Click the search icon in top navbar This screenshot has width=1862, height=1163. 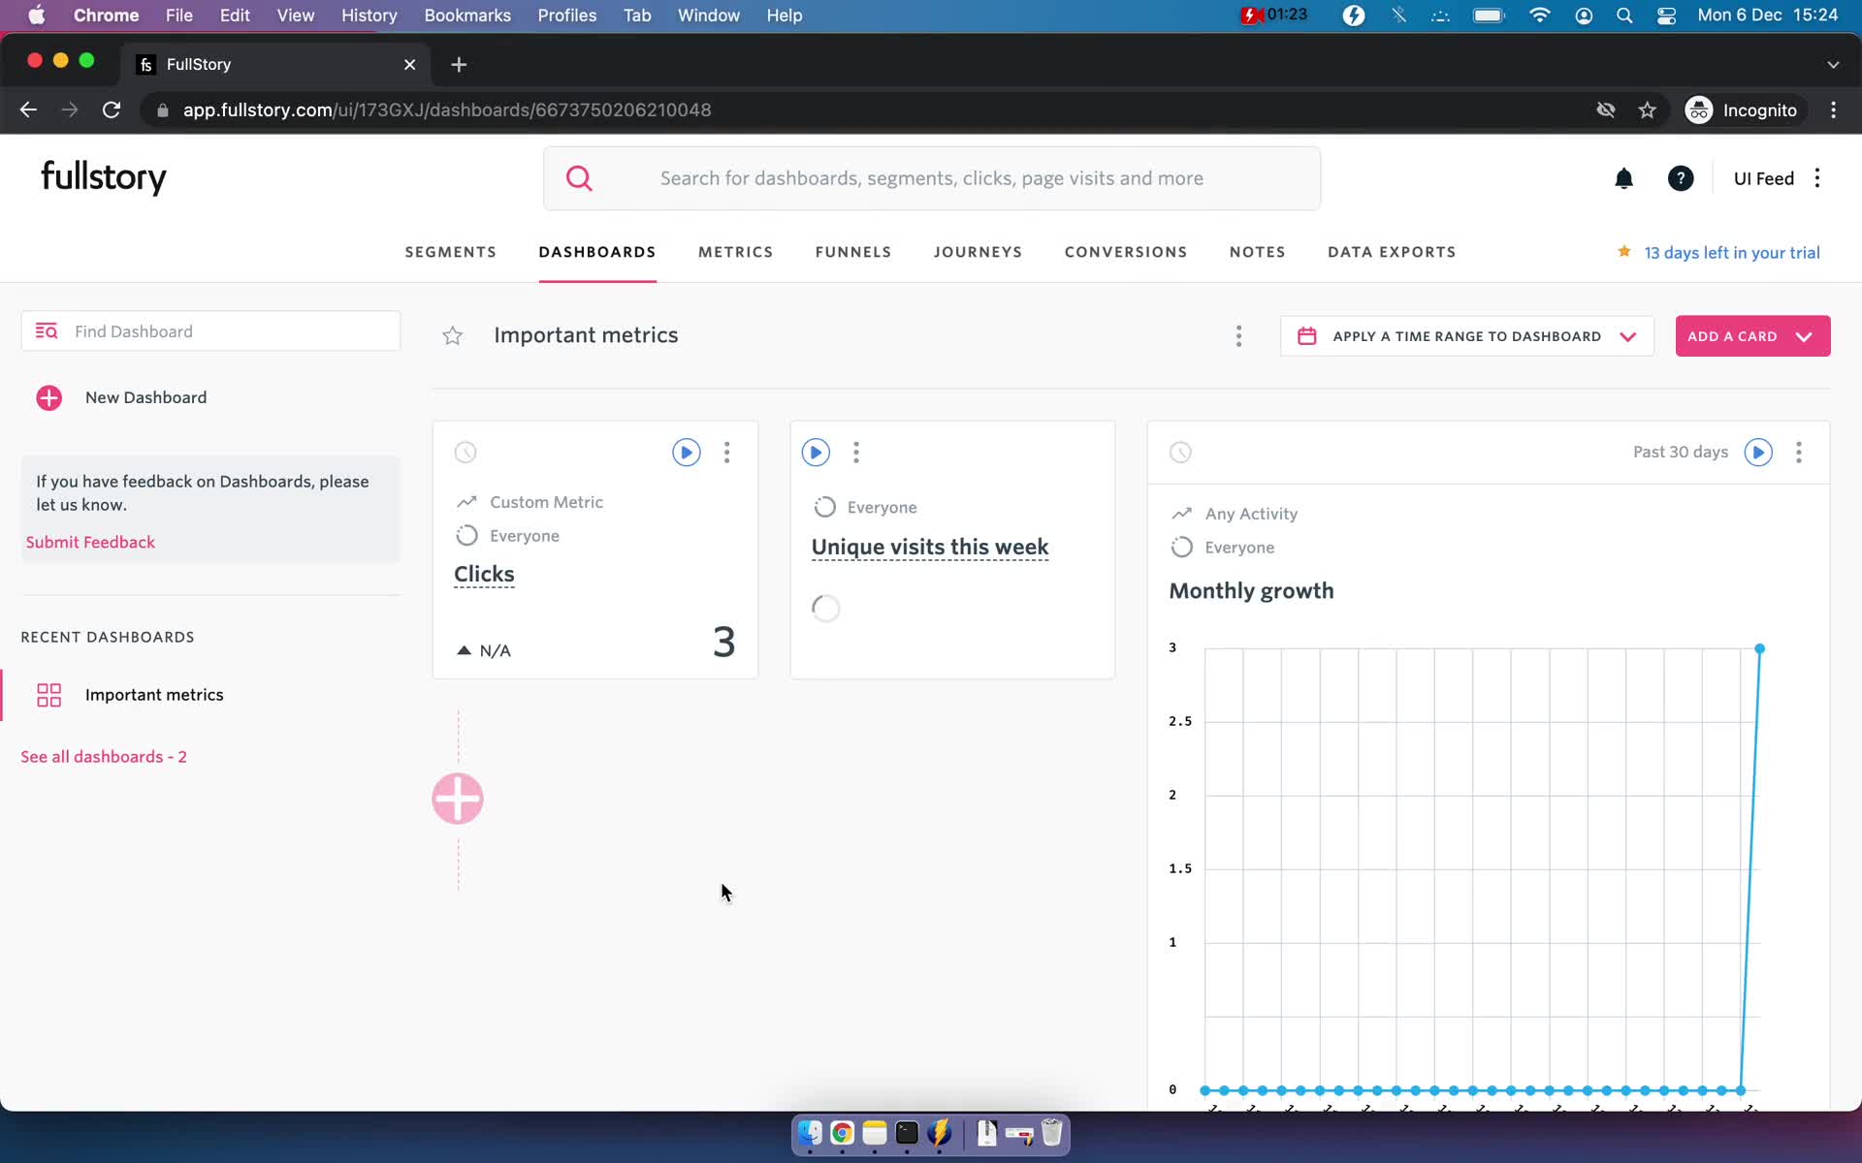pyautogui.click(x=581, y=178)
